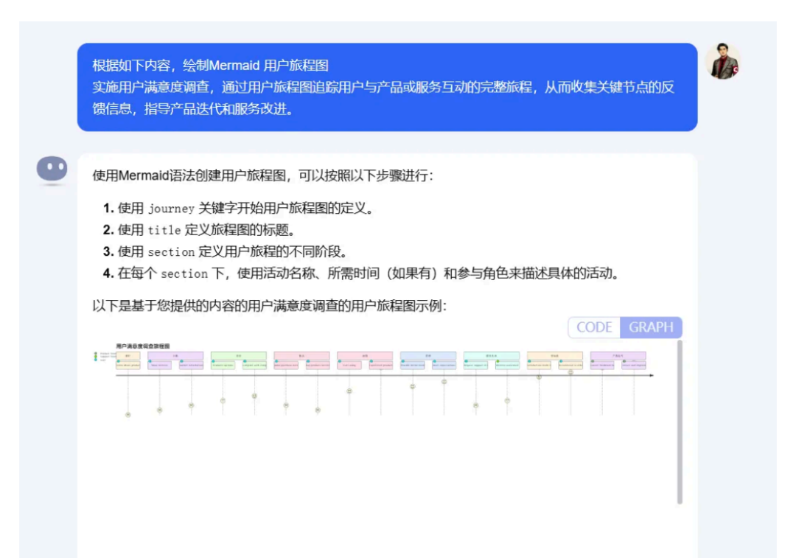Click a teal actor dot on a task node

click(150, 360)
